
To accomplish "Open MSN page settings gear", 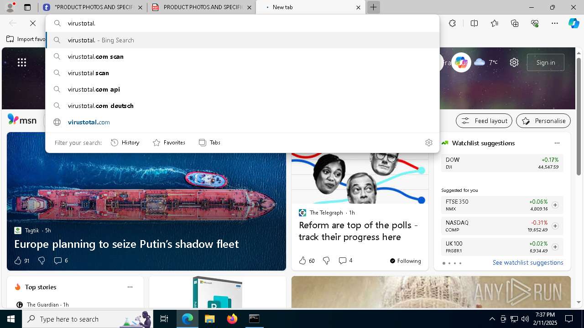I will (x=514, y=62).
